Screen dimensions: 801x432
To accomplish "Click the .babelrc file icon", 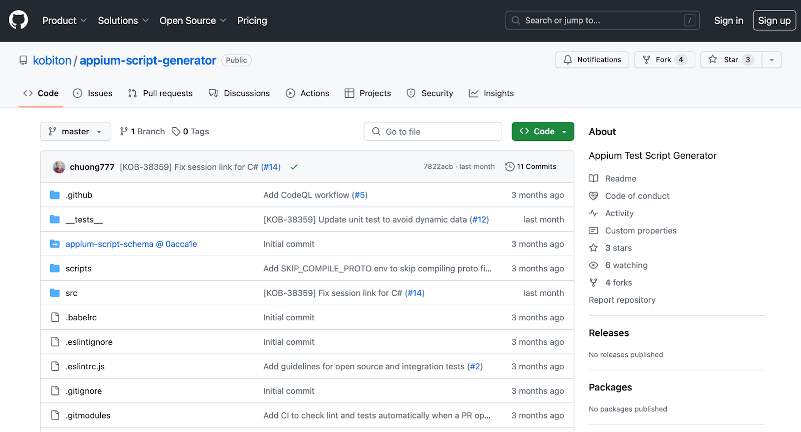I will (55, 317).
